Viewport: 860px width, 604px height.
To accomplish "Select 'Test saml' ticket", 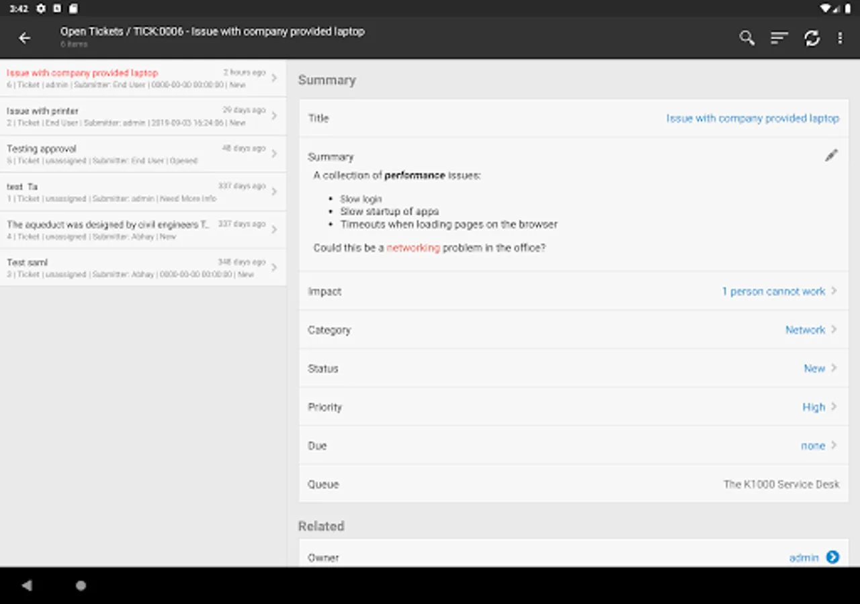I will click(143, 268).
